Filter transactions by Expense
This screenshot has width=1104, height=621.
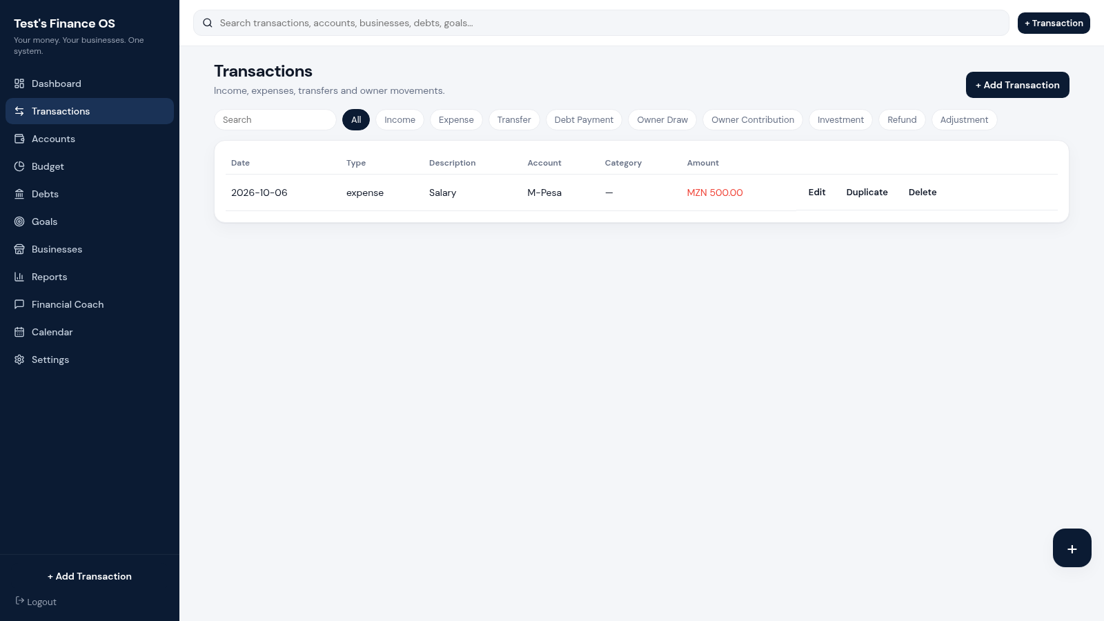pos(456,119)
